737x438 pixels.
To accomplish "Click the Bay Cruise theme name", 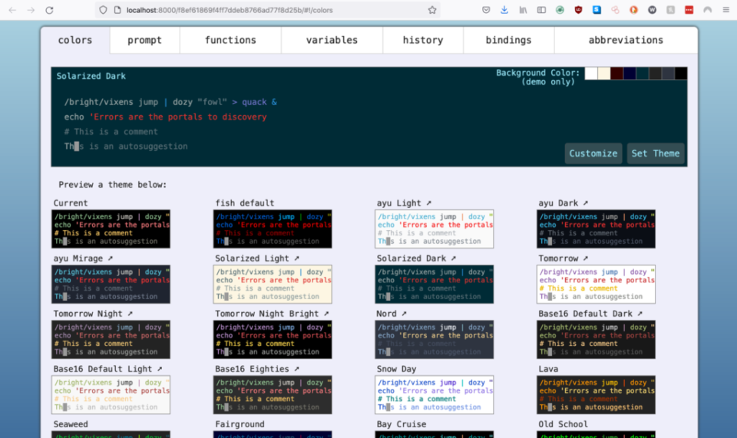I will [x=402, y=424].
